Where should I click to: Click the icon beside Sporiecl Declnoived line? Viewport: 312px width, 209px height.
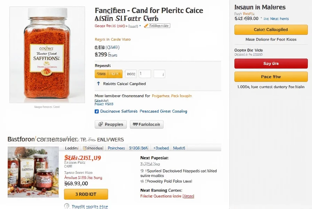click(142, 171)
